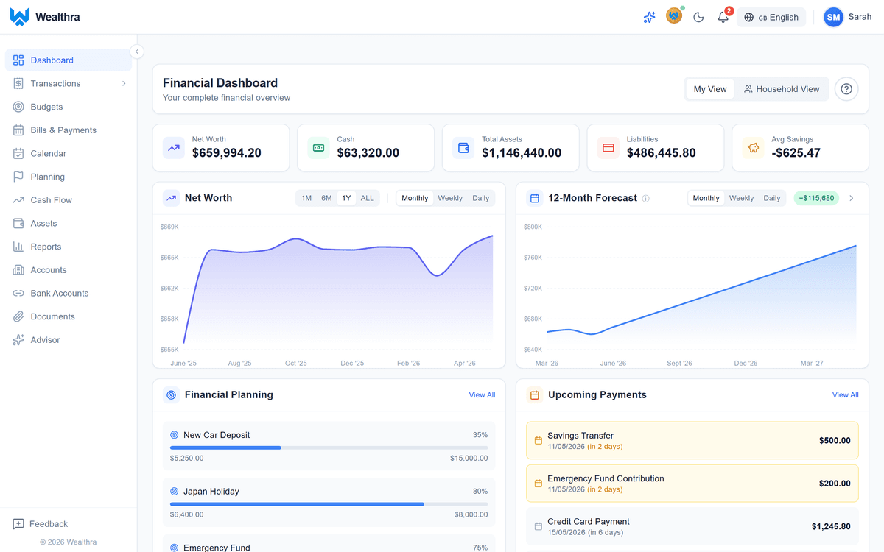Open the English language selector
Image resolution: width=884 pixels, height=552 pixels.
click(771, 17)
